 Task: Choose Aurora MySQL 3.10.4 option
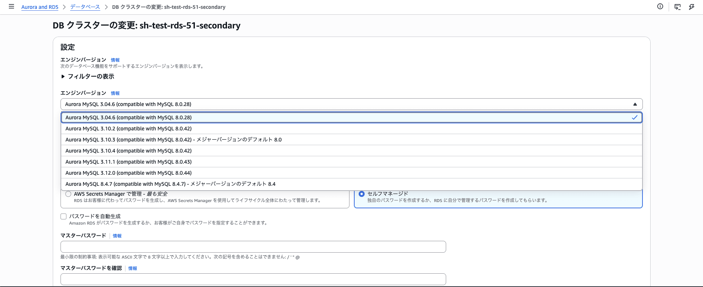352,151
